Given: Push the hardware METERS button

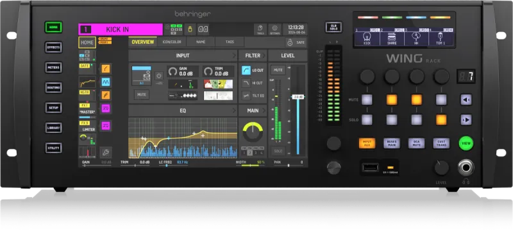Looking at the screenshot, I should (x=53, y=67).
